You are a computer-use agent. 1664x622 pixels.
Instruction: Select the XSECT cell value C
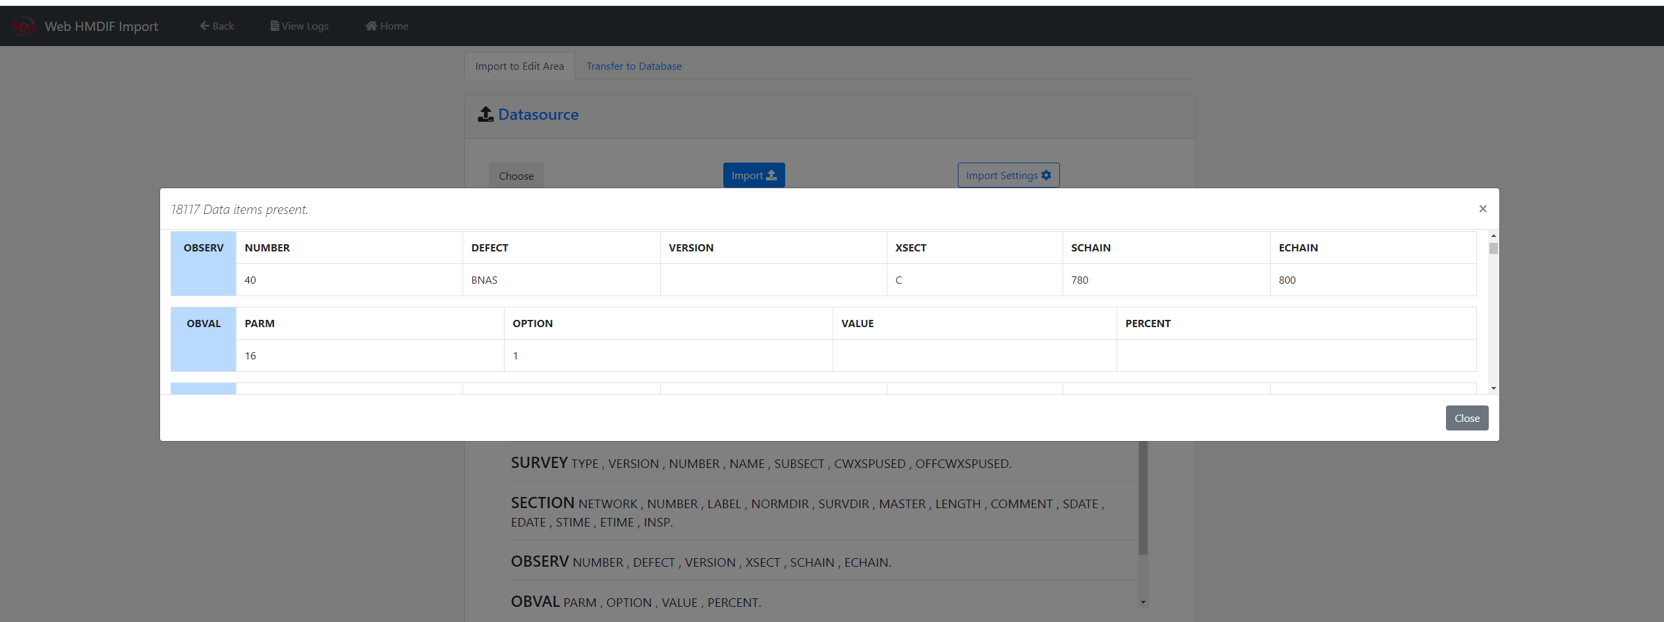[974, 280]
